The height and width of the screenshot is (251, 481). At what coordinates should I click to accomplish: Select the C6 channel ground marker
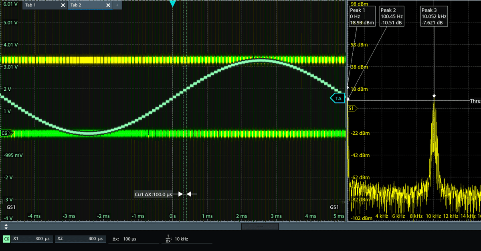pos(6,133)
